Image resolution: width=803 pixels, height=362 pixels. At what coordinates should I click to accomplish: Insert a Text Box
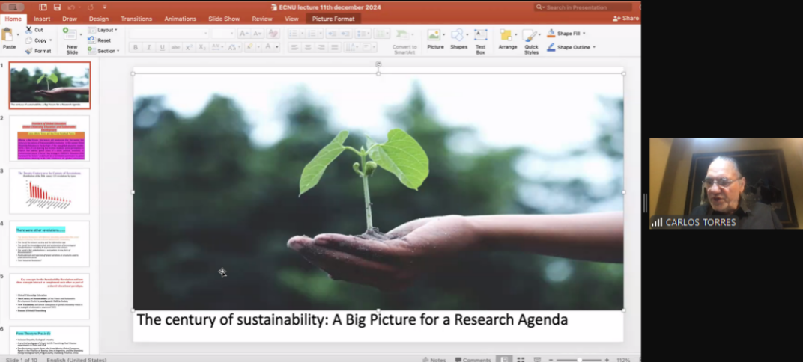point(480,41)
